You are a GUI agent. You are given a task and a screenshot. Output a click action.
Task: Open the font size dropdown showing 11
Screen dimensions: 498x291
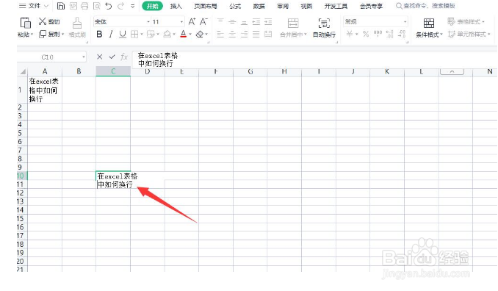click(181, 22)
